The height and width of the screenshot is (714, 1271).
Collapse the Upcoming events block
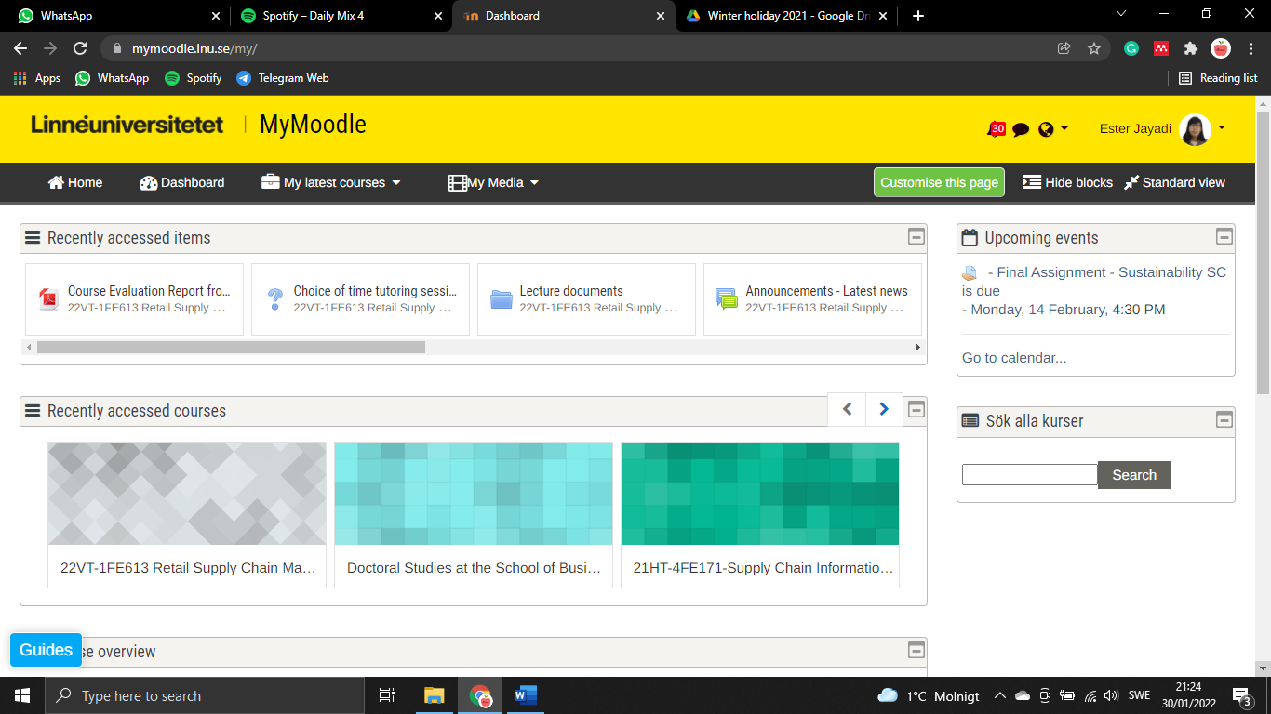1224,237
